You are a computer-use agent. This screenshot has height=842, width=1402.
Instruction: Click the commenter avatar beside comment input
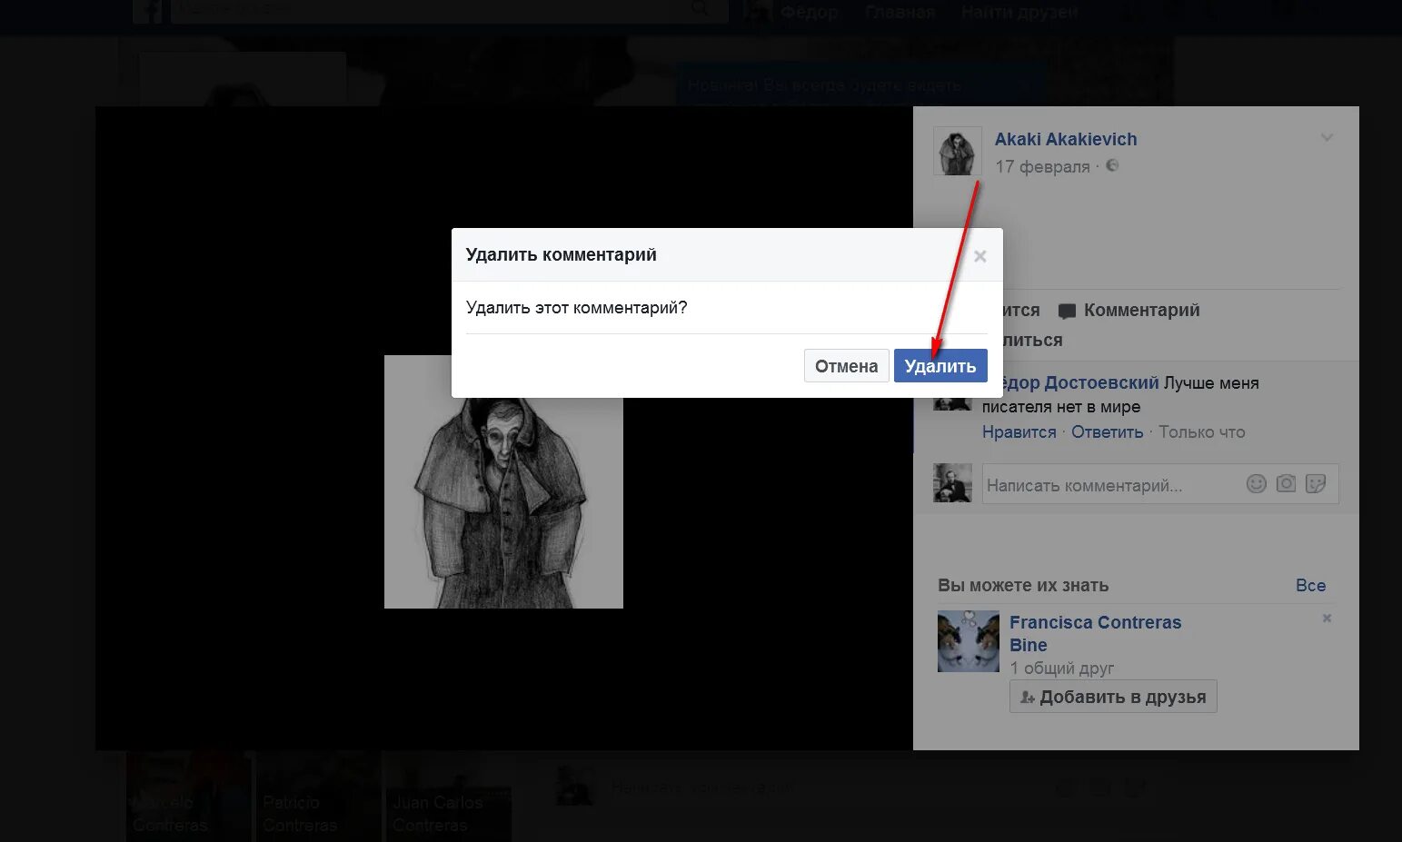(x=952, y=483)
